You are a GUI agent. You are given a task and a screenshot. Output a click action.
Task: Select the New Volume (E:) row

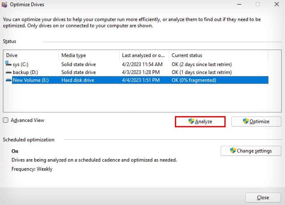point(137,80)
